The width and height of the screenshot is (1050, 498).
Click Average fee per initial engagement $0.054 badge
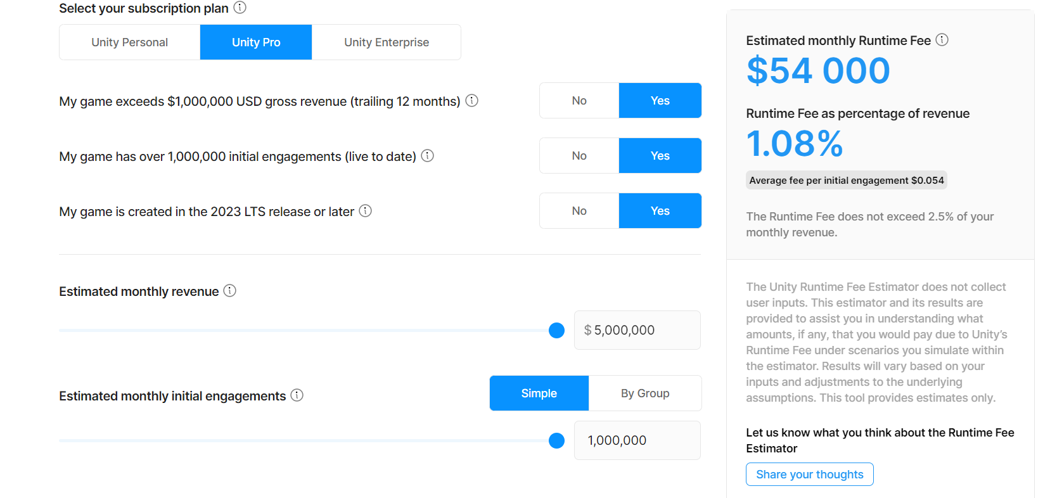click(x=847, y=181)
